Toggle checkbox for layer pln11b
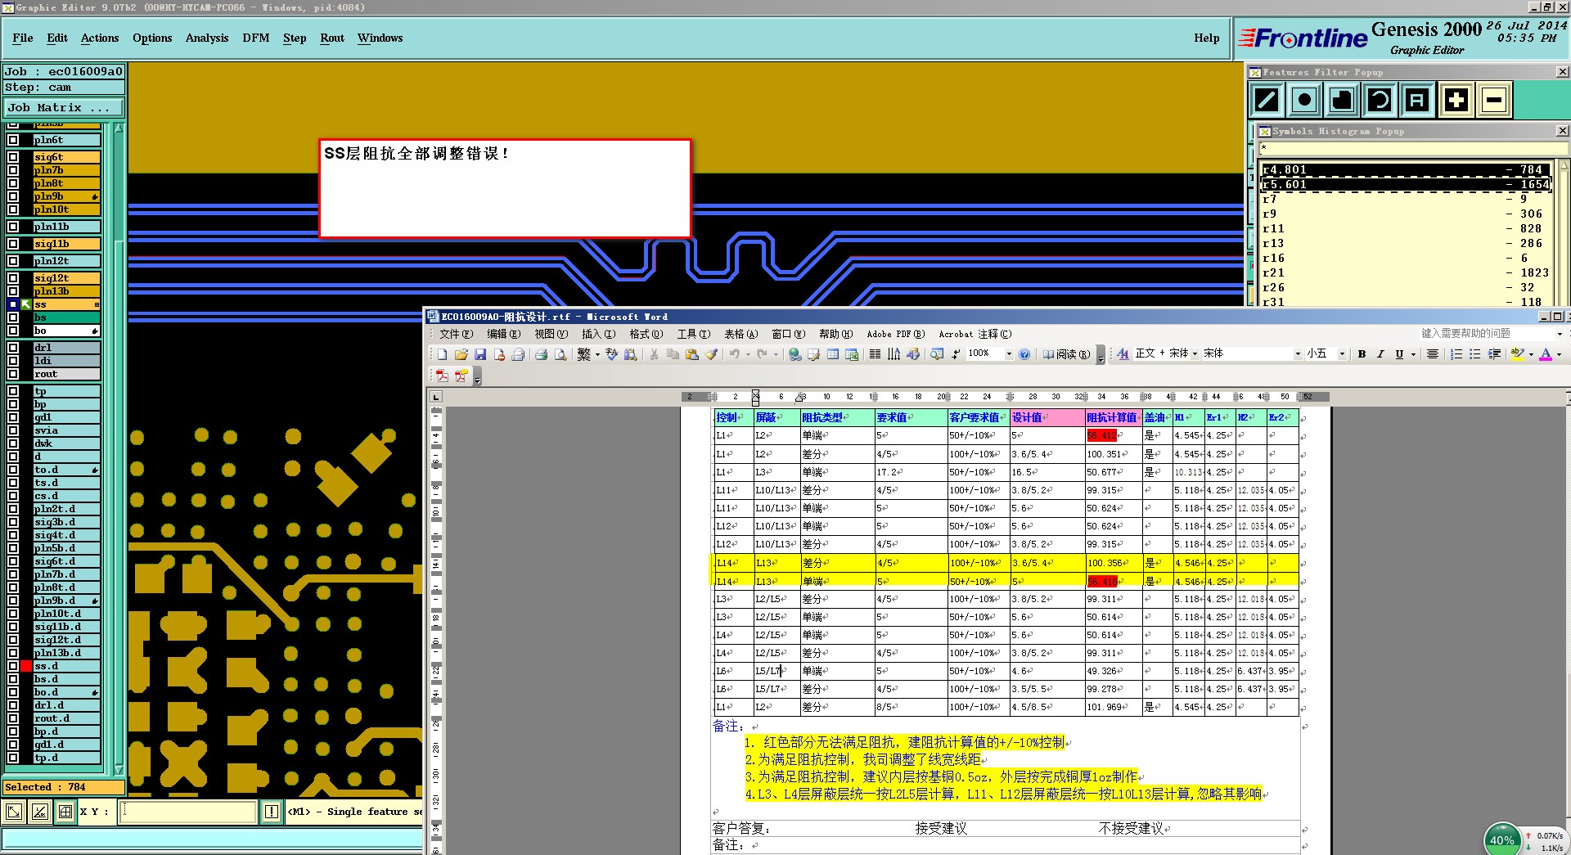Viewport: 1571px width, 855px height. 13,227
